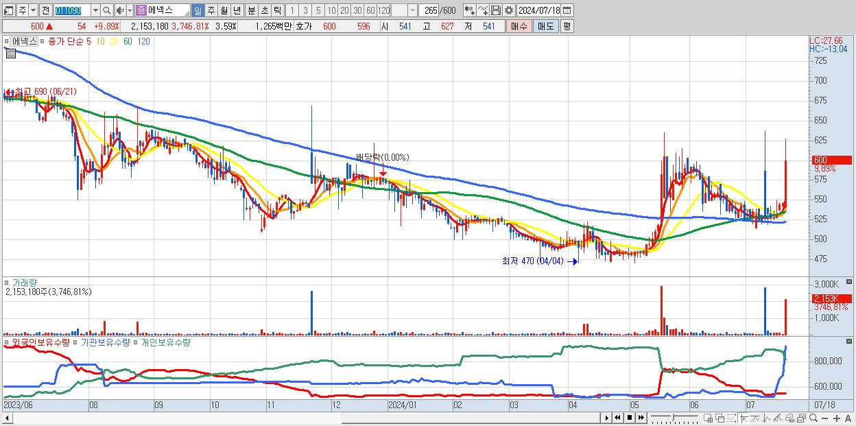Open the chart settings gear icon
856x426 pixels.
[x=509, y=10]
